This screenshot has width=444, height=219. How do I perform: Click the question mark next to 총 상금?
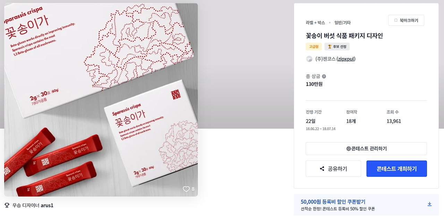(324, 76)
